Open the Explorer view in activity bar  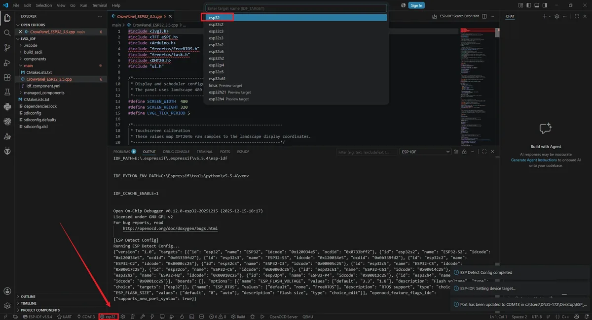pos(7,18)
